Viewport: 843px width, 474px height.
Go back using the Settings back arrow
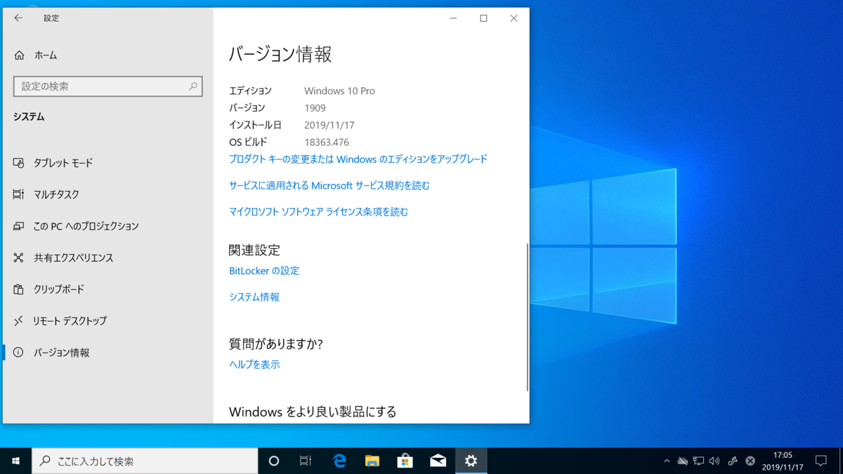click(18, 18)
